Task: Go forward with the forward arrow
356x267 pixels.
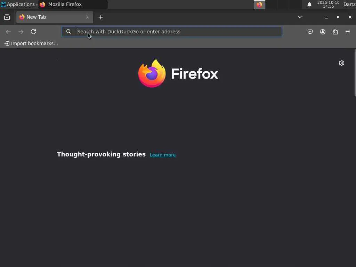Action: click(x=21, y=32)
